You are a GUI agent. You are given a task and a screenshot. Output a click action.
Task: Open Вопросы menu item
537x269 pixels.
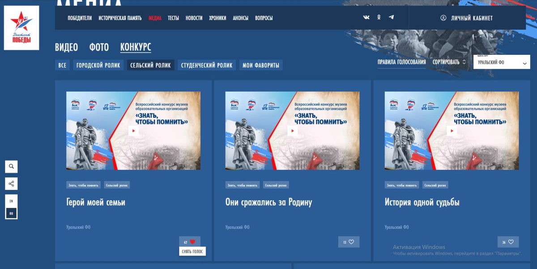coord(264,18)
